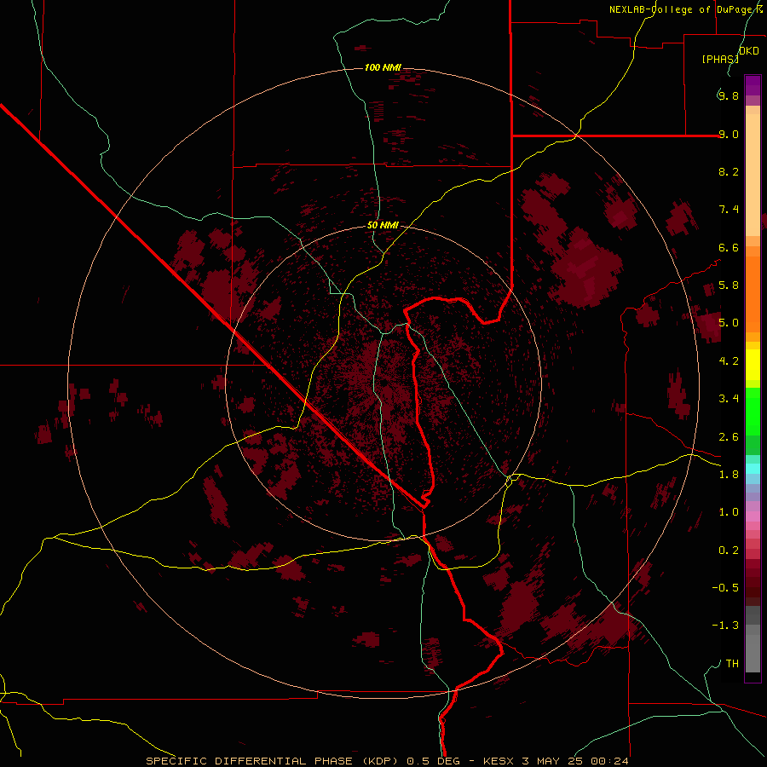767x767 pixels.
Task: Click the TH threshold label
Action: point(732,664)
